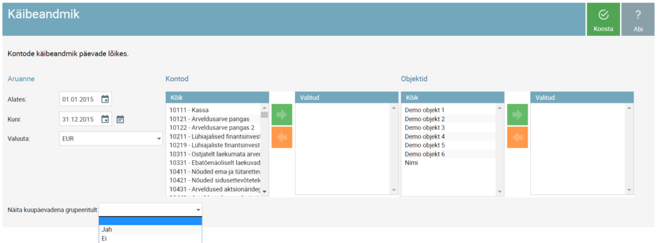Click the Alates date input field
This screenshot has height=243, width=658.
(80, 99)
